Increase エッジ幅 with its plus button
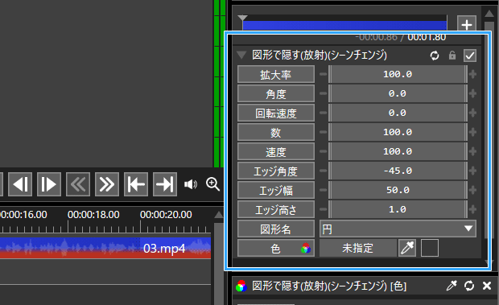Viewport: 499px width, 305px height. [472, 190]
